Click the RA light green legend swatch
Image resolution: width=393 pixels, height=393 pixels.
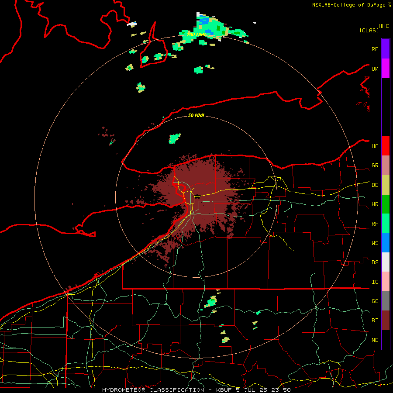[386, 224]
